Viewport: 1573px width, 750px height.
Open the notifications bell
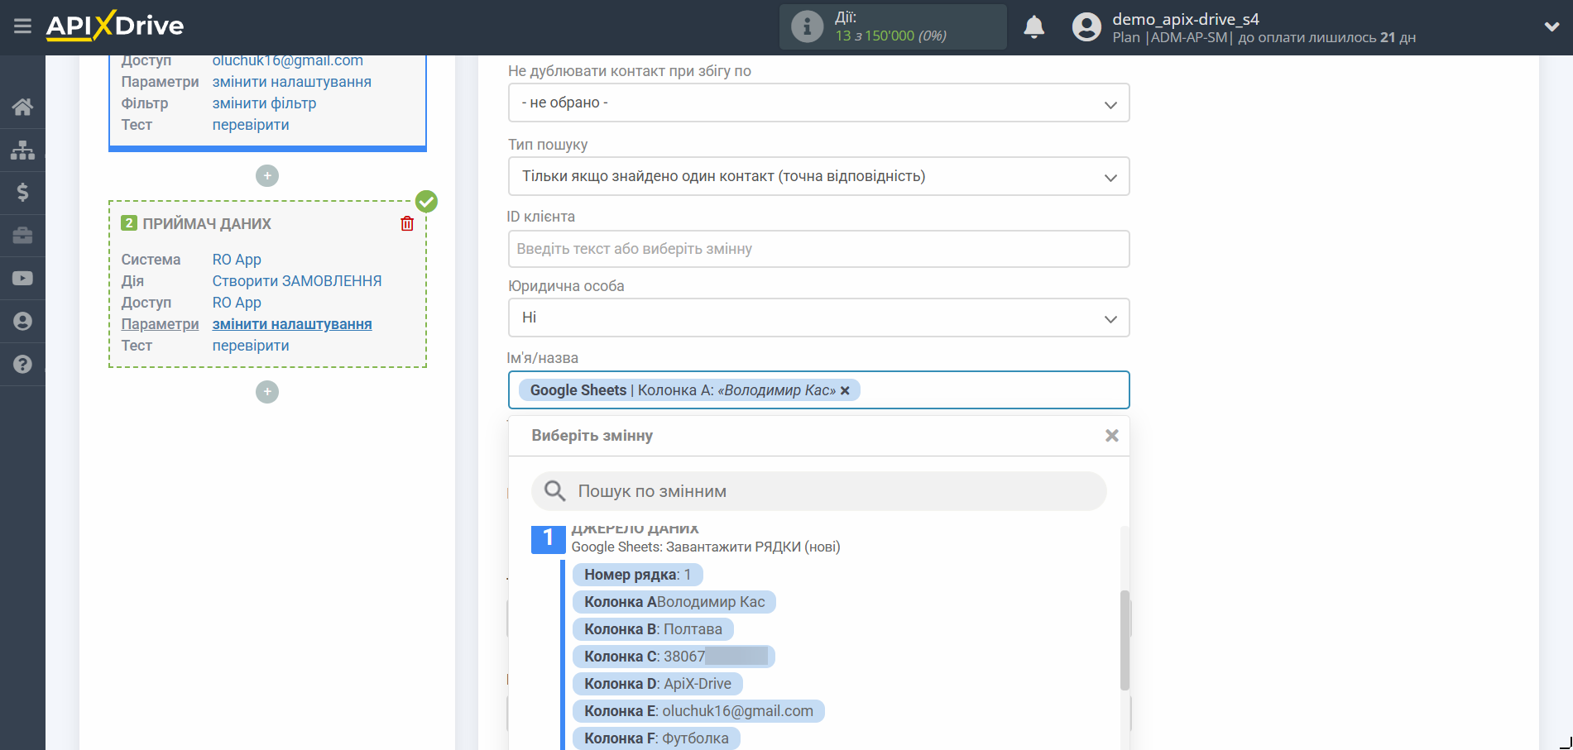(x=1033, y=27)
